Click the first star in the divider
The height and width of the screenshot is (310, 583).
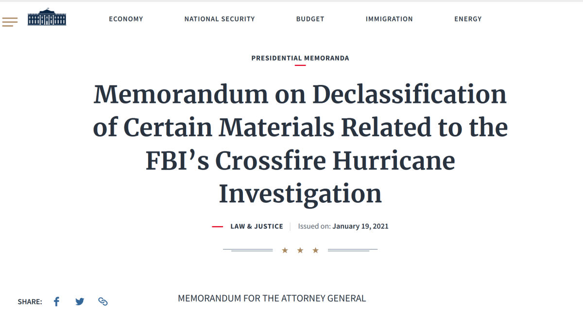[x=285, y=250]
